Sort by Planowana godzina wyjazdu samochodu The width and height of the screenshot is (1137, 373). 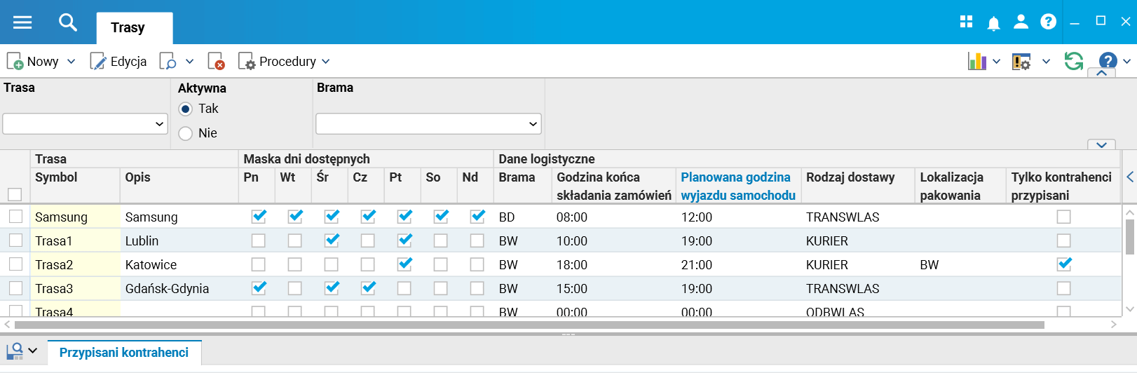(x=737, y=186)
